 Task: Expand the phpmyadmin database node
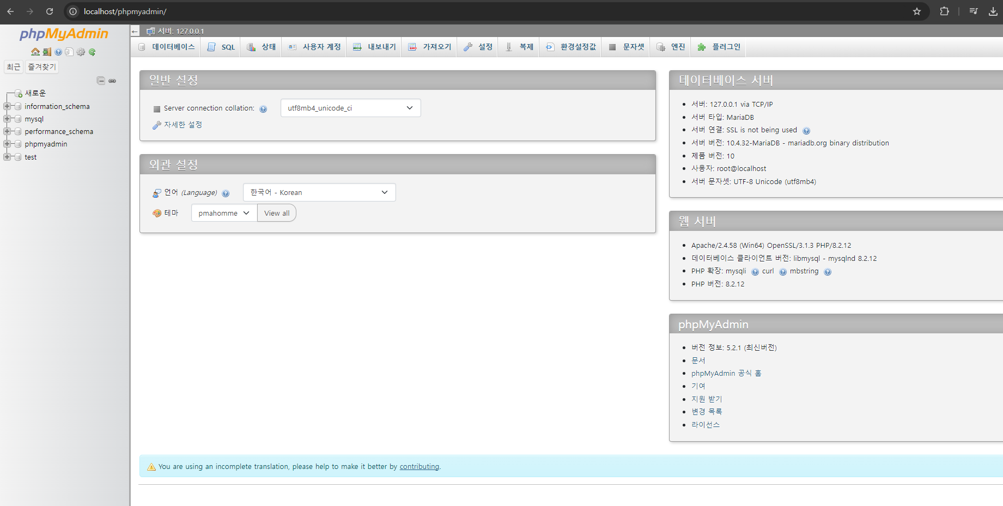tap(7, 144)
